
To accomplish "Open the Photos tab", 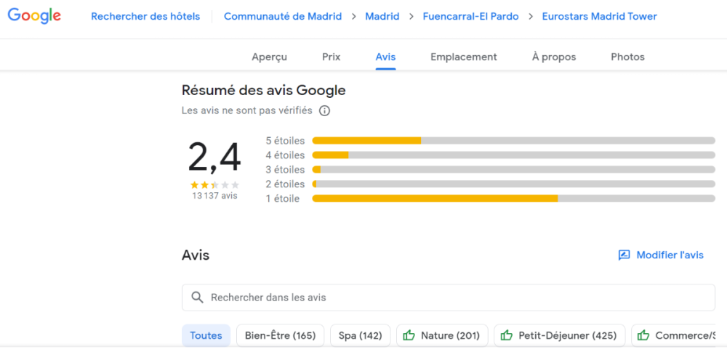I will point(627,57).
